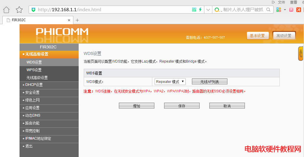This screenshot has height=157, width=304.
Task: Bookmark page with the star icon
Action: click(19, 10)
